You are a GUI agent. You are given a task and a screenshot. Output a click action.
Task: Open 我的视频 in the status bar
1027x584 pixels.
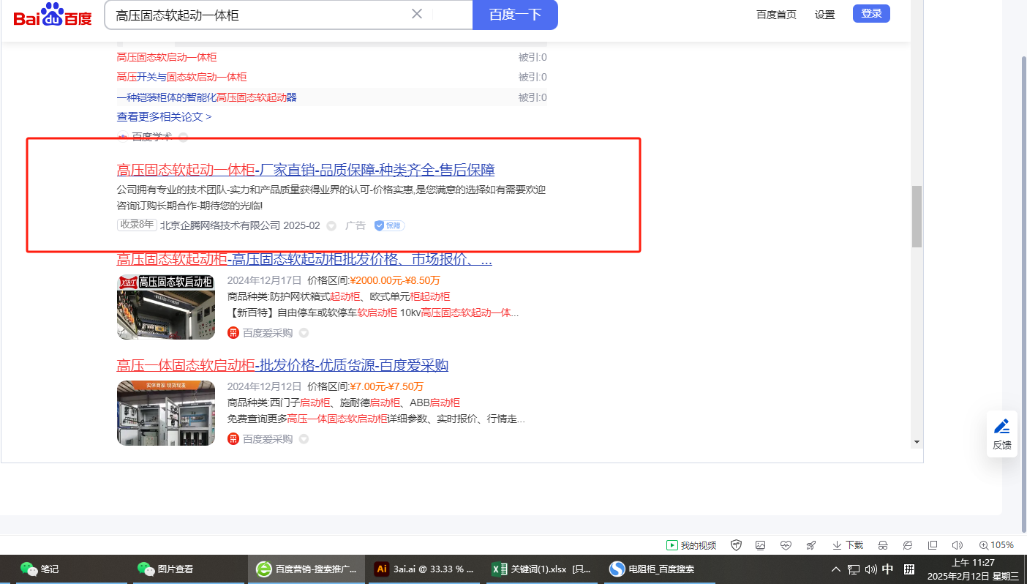click(691, 545)
